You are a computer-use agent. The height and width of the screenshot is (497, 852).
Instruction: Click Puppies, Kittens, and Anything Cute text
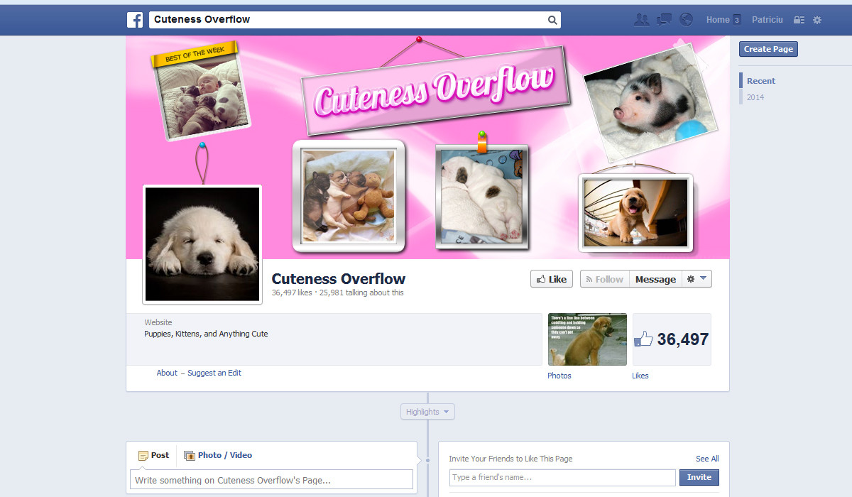(x=206, y=334)
